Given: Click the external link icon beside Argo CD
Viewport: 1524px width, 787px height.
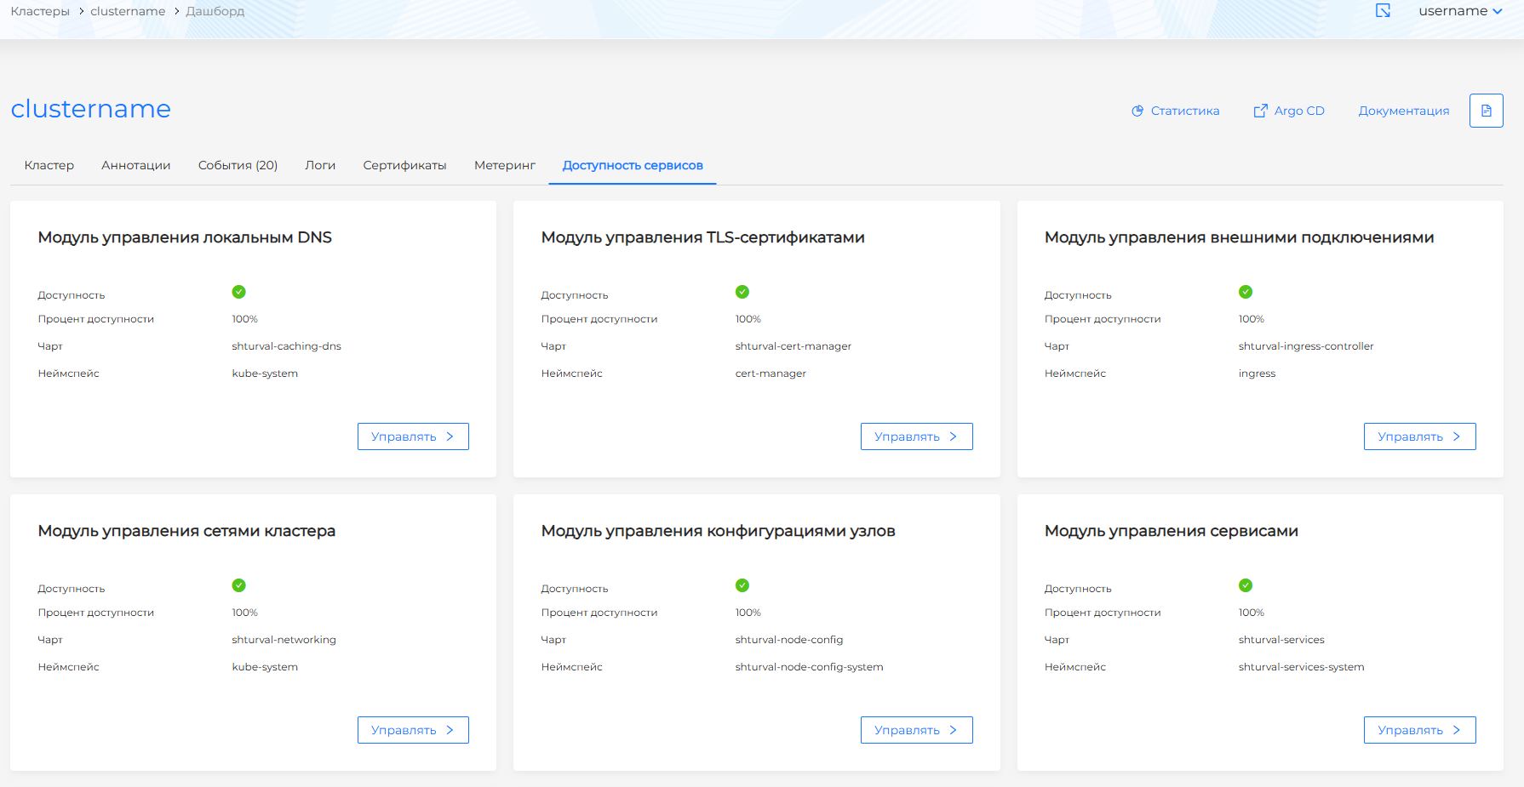Looking at the screenshot, I should pyautogui.click(x=1259, y=110).
